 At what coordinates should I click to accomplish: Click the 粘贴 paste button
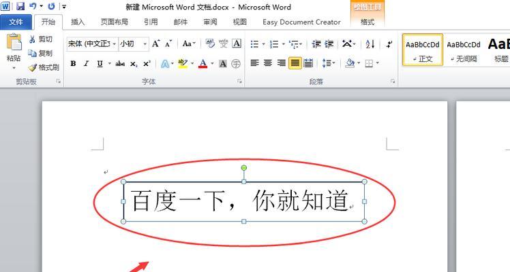(x=14, y=51)
